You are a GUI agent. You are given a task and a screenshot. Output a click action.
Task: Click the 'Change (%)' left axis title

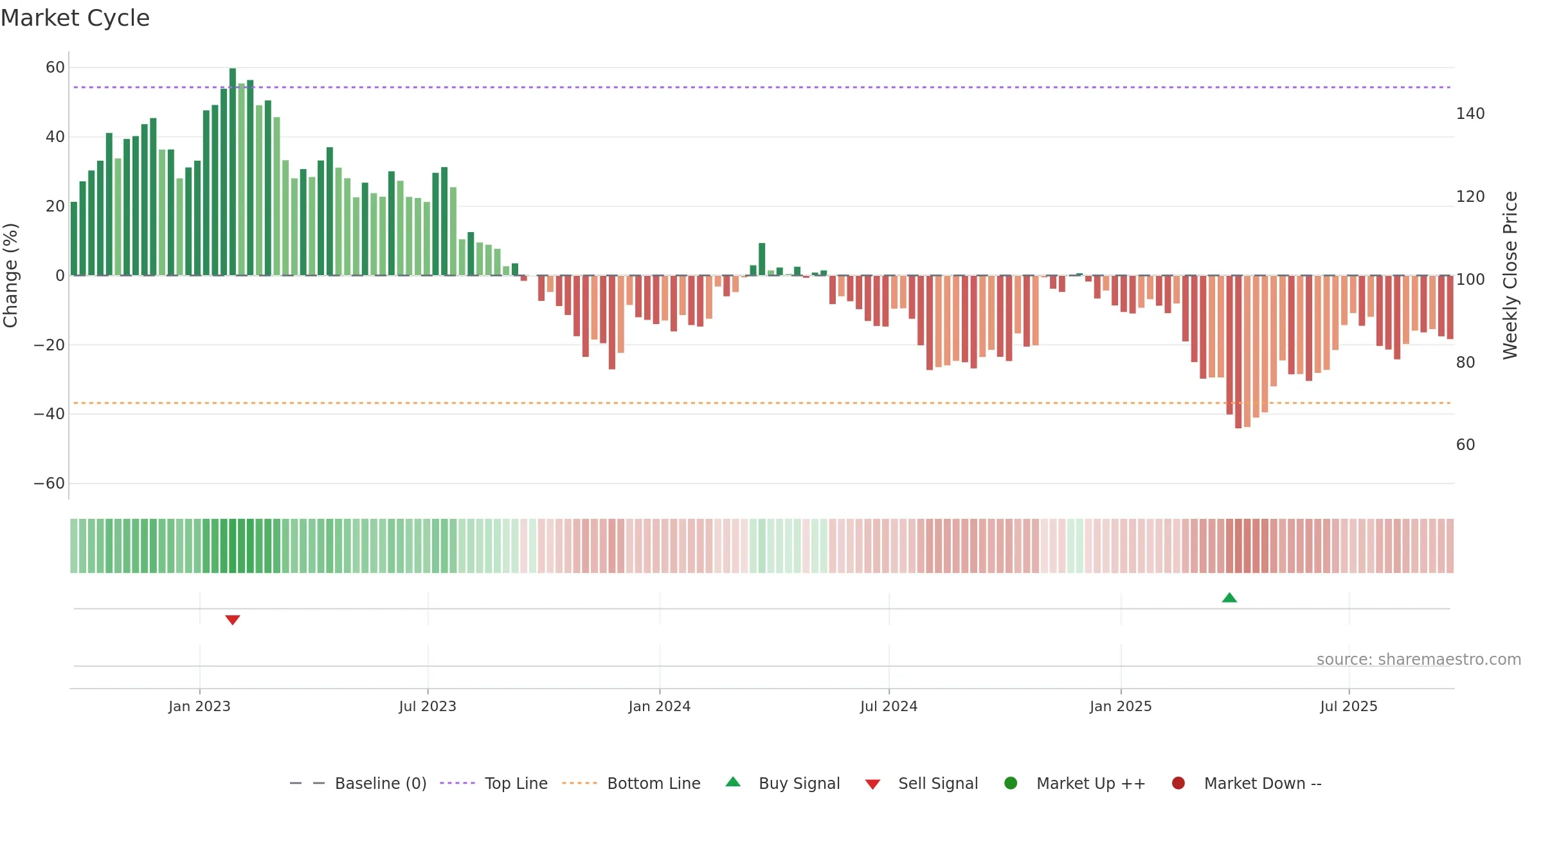point(10,275)
